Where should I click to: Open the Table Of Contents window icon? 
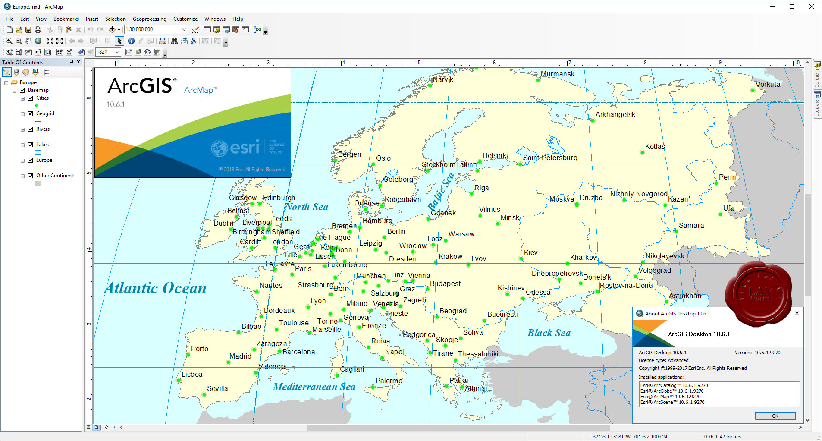point(207,30)
